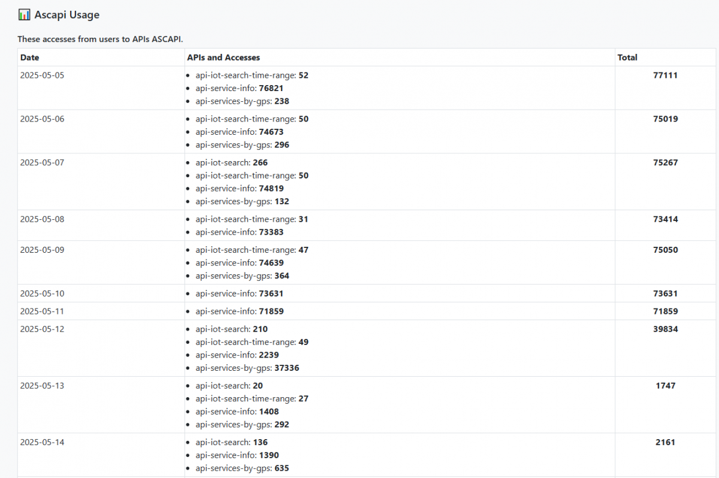Click the total value 39834
The width and height of the screenshot is (719, 478).
665,329
